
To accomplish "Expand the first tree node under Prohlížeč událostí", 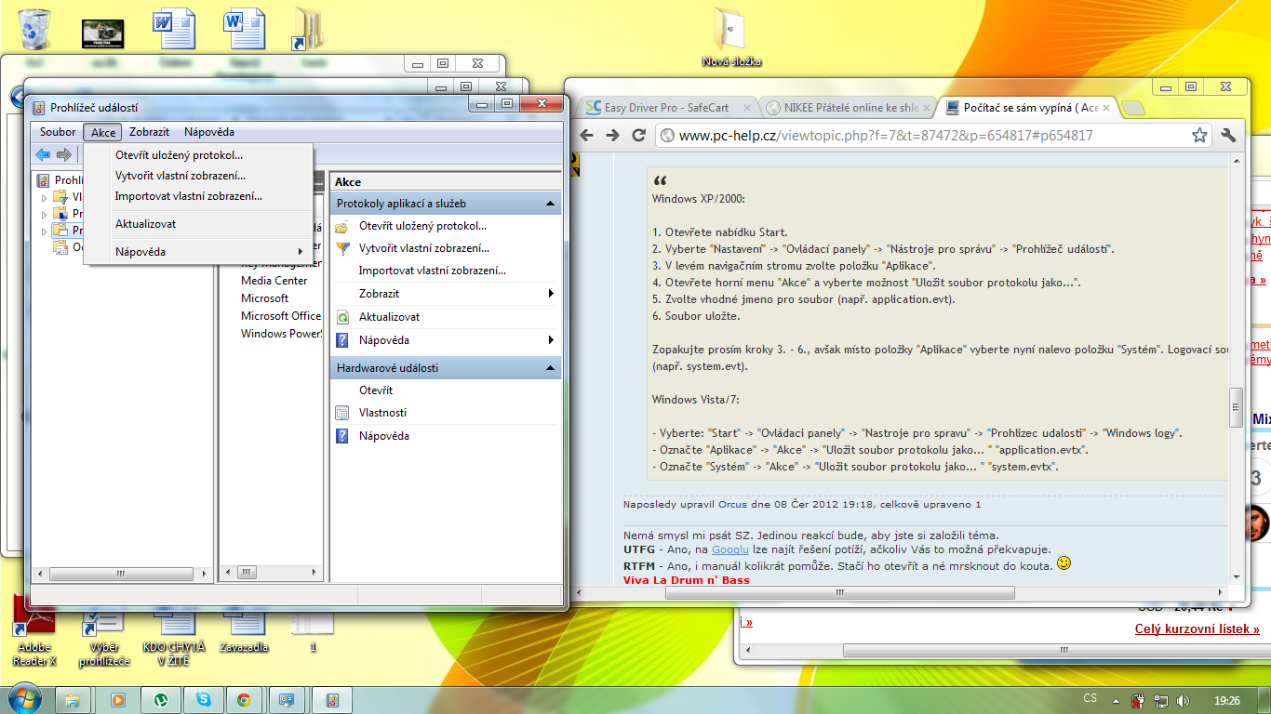I will tap(44, 197).
